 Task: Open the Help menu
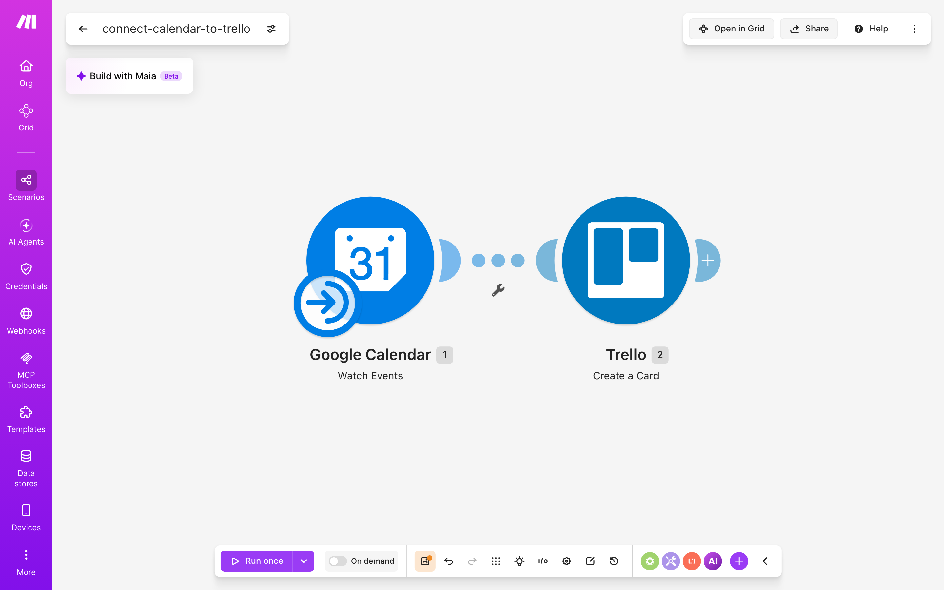coord(871,29)
